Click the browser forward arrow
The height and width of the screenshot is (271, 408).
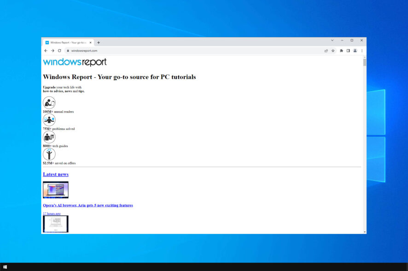52,51
